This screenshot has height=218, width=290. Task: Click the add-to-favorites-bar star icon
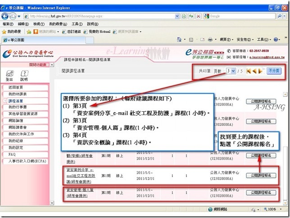pyautogui.click(x=29, y=32)
